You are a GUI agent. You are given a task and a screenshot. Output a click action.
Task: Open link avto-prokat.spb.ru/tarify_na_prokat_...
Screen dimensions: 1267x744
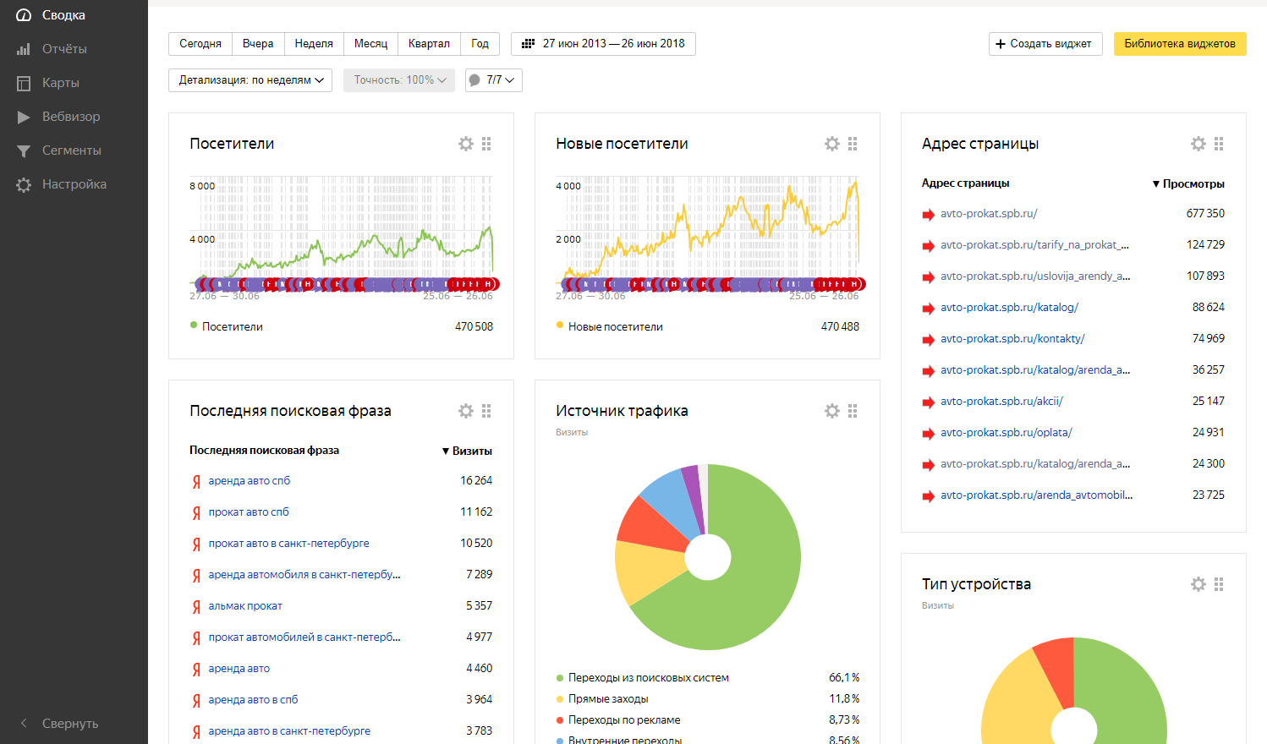(x=1034, y=244)
